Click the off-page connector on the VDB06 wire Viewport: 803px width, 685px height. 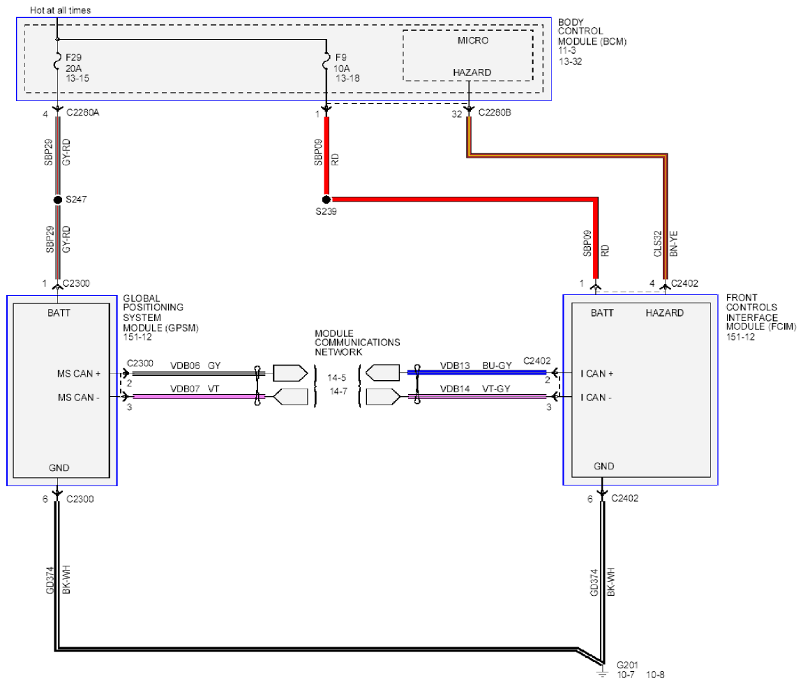click(x=290, y=373)
